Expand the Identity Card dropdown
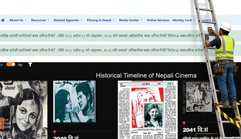Viewport: 241px width, 139px height. click(184, 20)
